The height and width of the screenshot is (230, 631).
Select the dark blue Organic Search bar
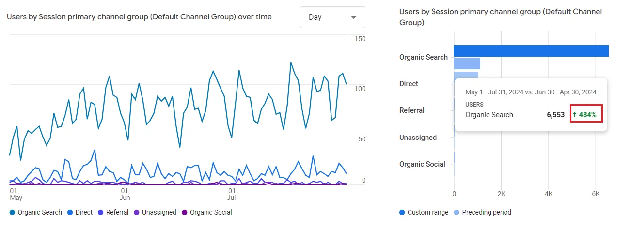531,51
